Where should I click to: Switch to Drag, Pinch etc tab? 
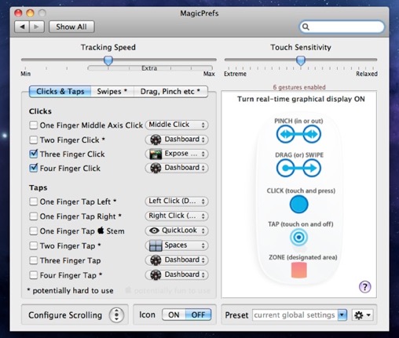click(x=170, y=92)
